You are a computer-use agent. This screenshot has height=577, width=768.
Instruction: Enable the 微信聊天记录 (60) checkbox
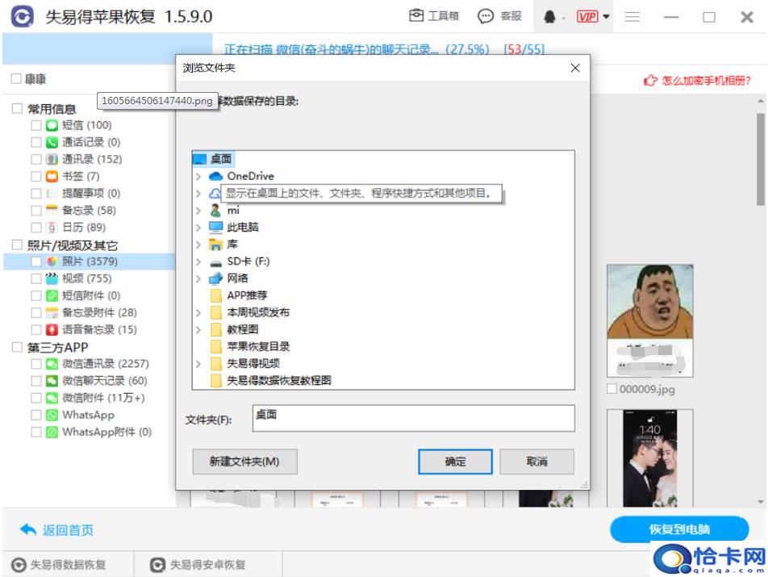click(36, 381)
